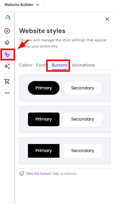Viewport: 113px width, 204px height.
Task: Switch to the Fonts tab
Action: click(41, 65)
